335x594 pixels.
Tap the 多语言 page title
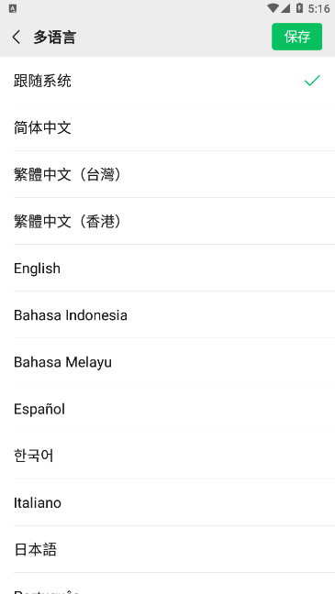pos(55,37)
